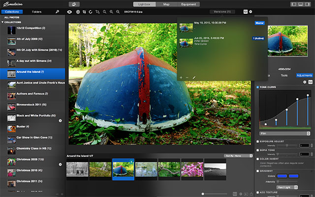Viewport: 315px width, 197px height.
Task: Select the pink flowers thumbnail in filmstrip
Action: click(192, 169)
